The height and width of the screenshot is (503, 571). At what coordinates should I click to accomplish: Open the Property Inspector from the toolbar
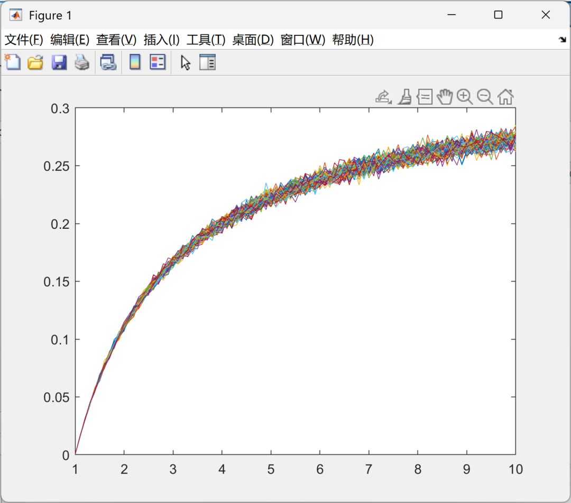pos(207,63)
